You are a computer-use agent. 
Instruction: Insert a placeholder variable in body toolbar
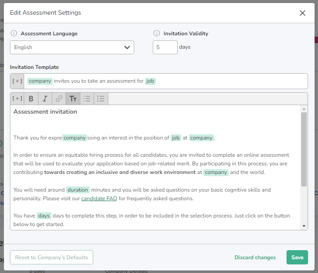(x=17, y=99)
